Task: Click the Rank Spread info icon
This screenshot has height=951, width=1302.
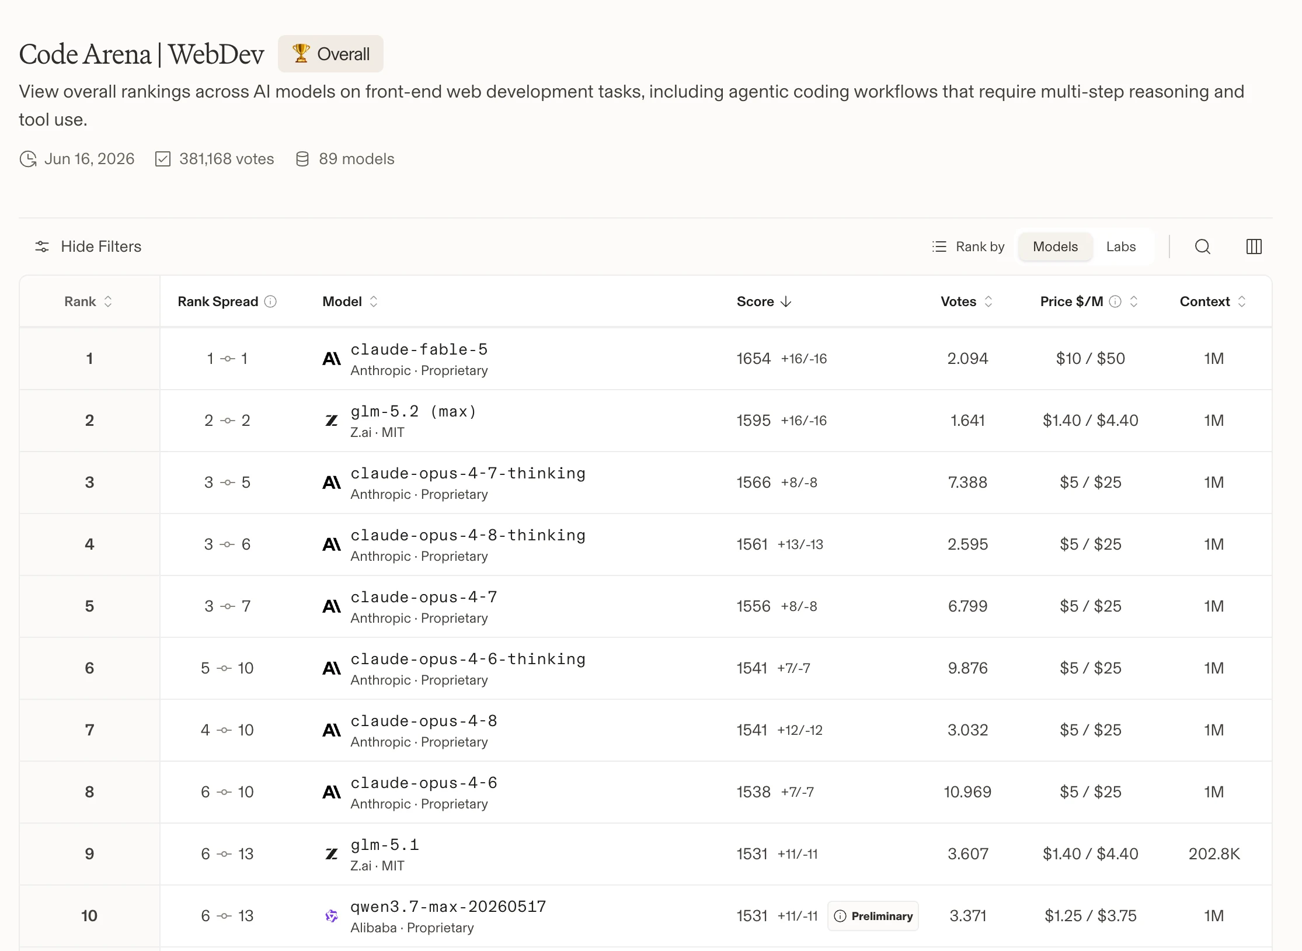Action: pos(270,301)
